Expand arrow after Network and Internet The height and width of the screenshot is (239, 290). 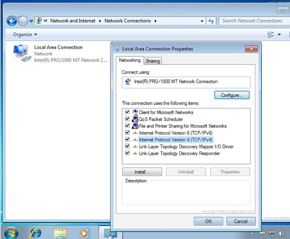100,21
